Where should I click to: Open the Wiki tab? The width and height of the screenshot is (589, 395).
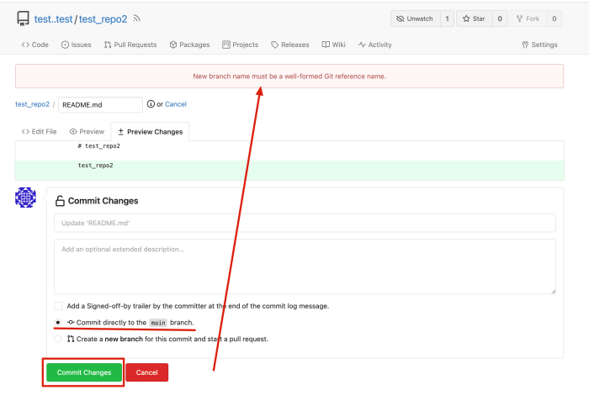click(333, 45)
